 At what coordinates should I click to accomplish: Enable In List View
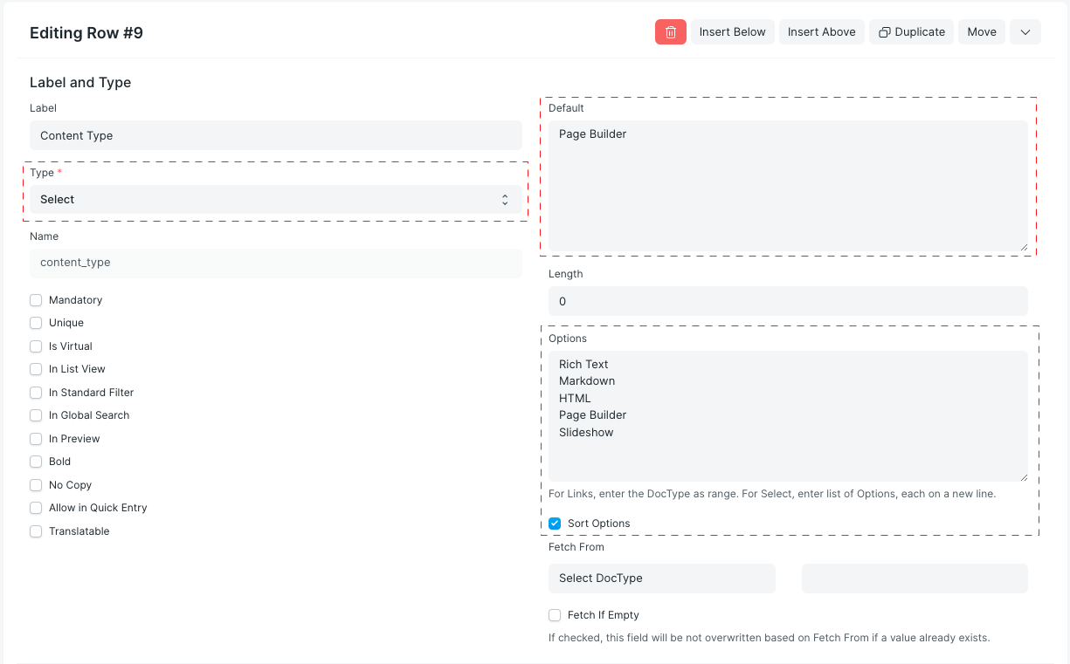point(35,368)
